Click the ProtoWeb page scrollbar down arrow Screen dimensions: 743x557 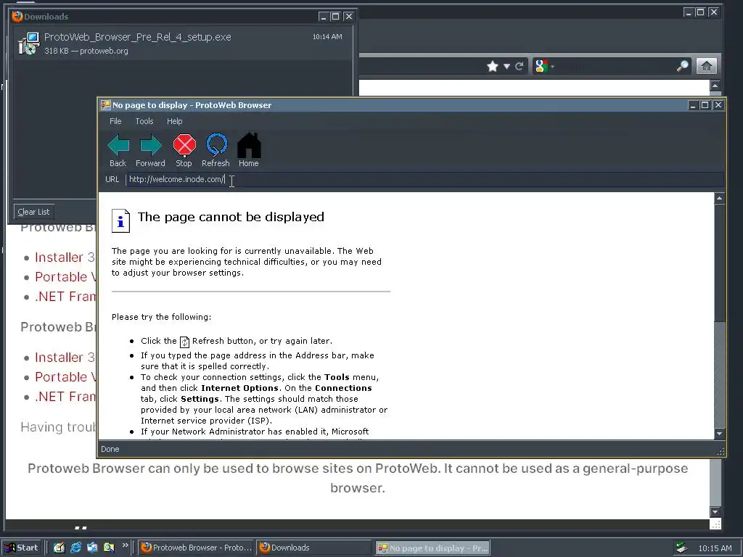pyautogui.click(x=719, y=434)
